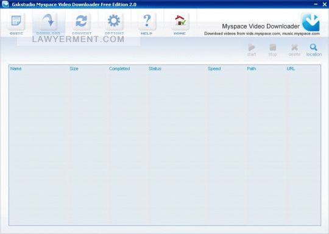Sort by the Name column header
Screen dimensions: 329x234
point(16,69)
